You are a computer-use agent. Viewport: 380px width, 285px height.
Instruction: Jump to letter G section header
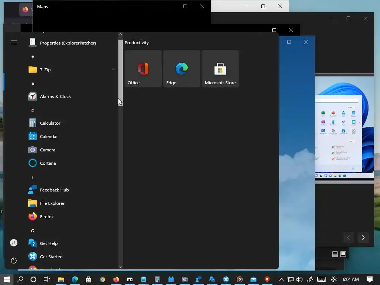coord(33,231)
